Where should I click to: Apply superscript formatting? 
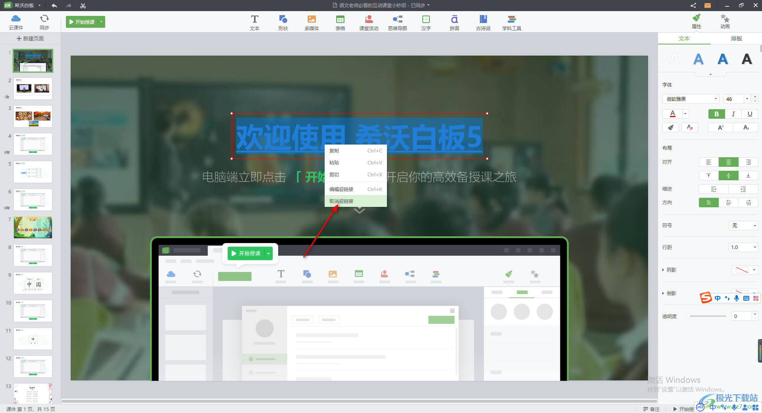coord(721,127)
